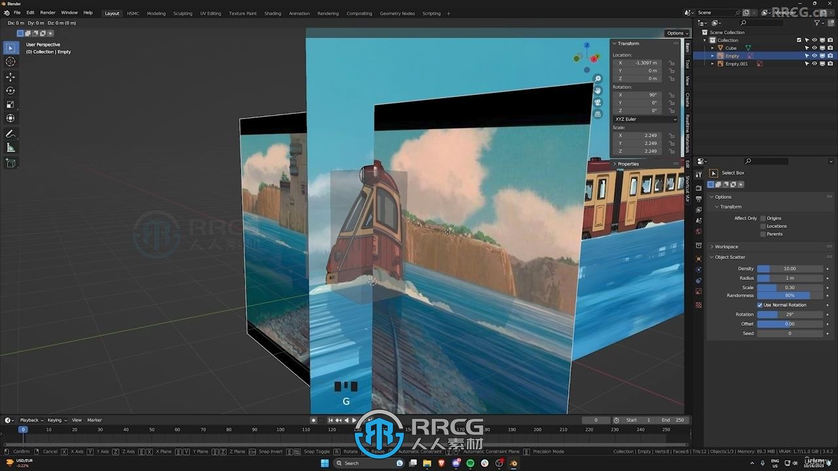Click the viewport zoom magnifier icon
The height and width of the screenshot is (471, 838).
[x=598, y=79]
